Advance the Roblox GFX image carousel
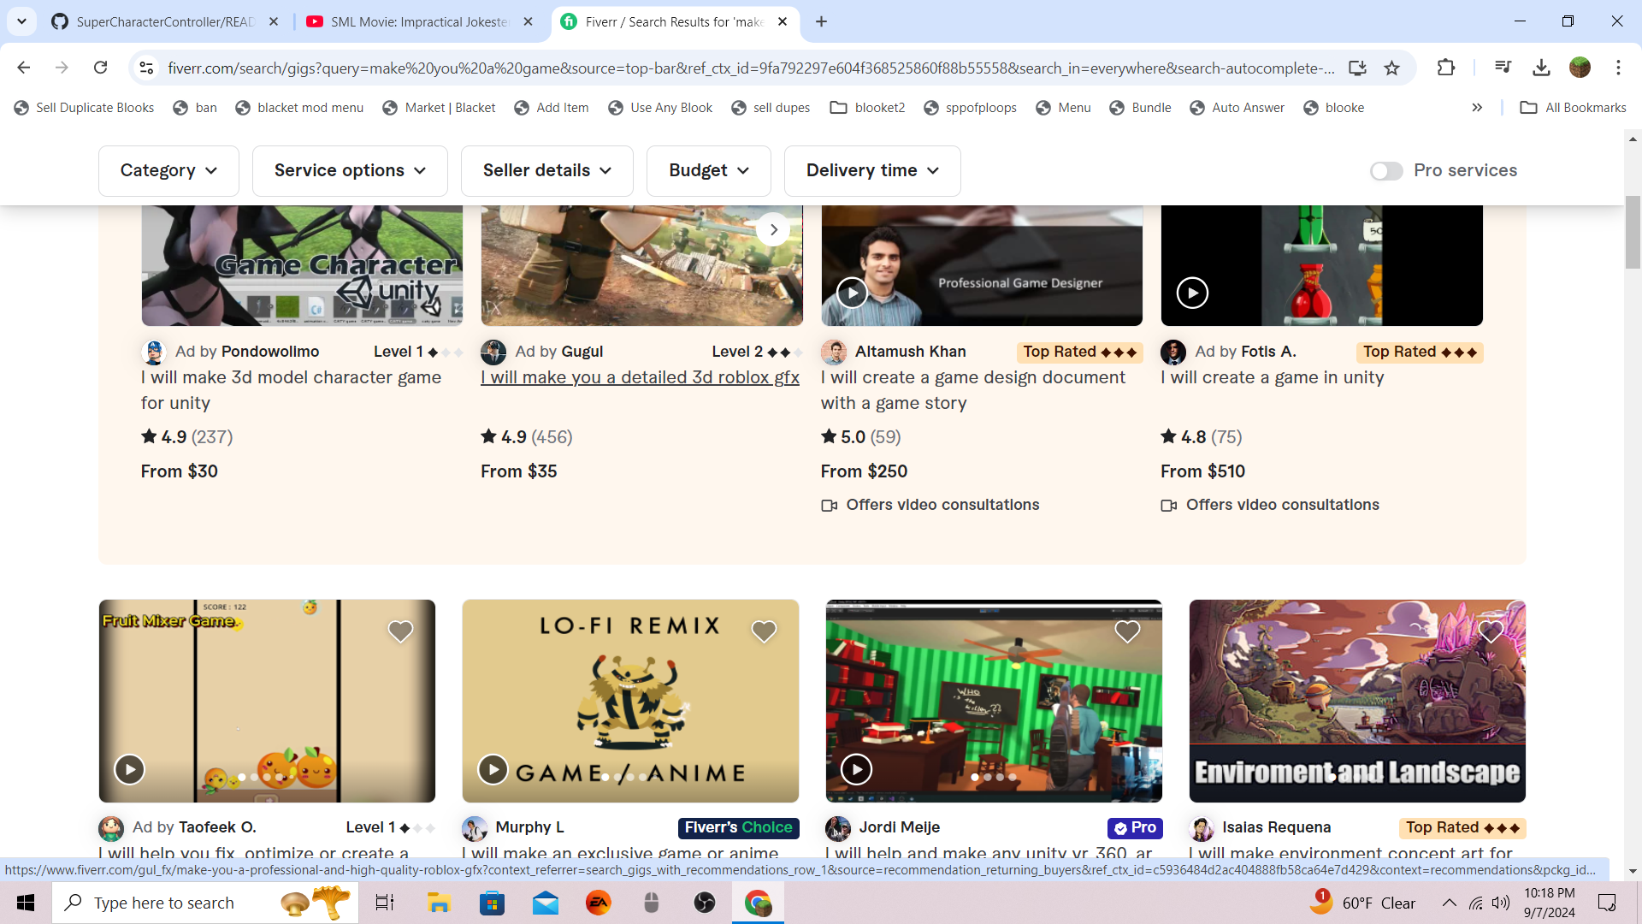This screenshot has height=924, width=1642. [x=773, y=229]
